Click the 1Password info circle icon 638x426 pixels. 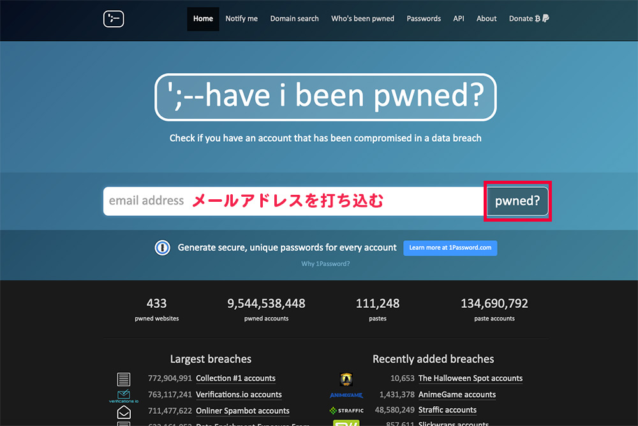point(163,247)
